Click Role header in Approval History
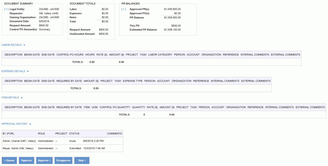The width and height of the screenshot is (328, 166). [x=42, y=134]
